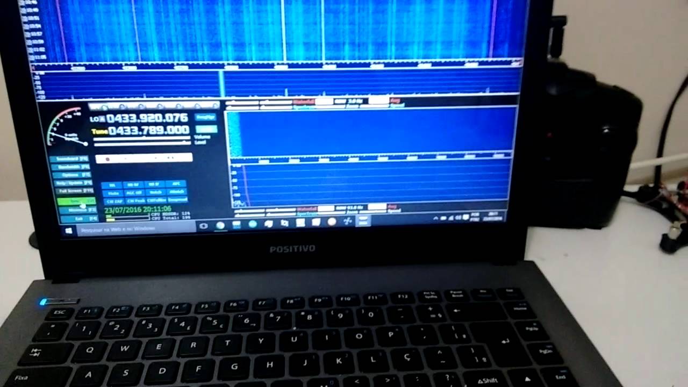Click Minimize [F3] button
688x387 pixels.
pos(79,210)
